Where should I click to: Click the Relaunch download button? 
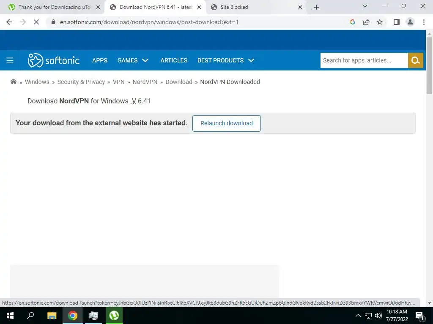(227, 123)
